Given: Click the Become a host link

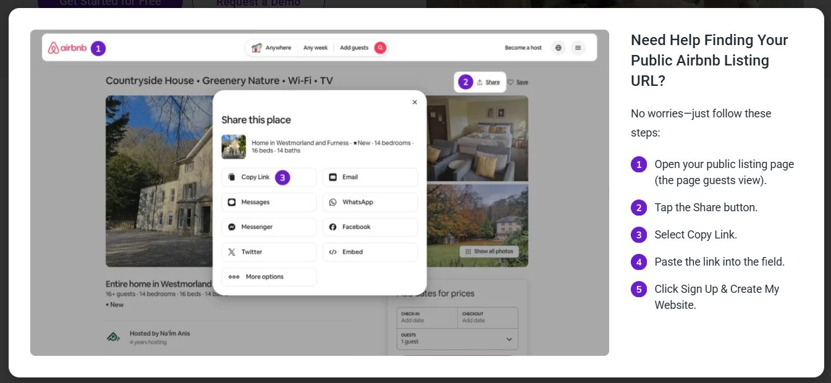Looking at the screenshot, I should pos(523,48).
